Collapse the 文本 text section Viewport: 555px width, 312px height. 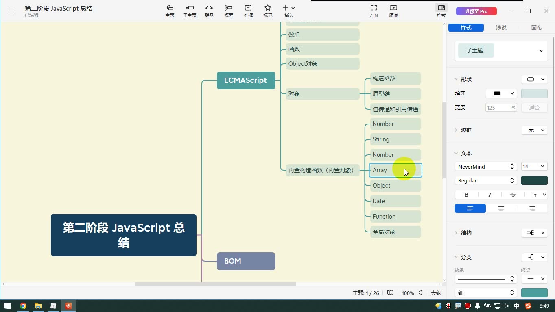(x=456, y=153)
